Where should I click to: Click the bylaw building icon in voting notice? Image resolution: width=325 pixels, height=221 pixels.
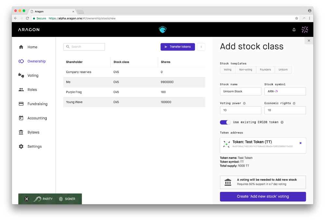(x=228, y=182)
